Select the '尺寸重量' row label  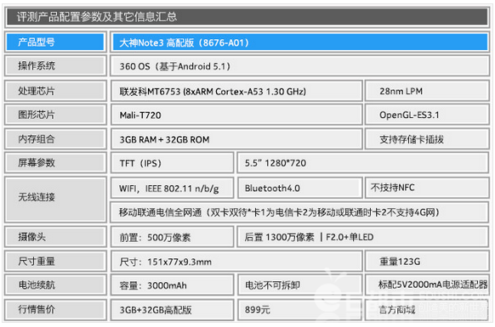(55, 261)
